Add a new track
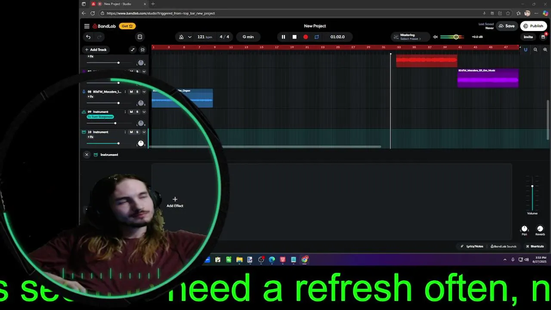The height and width of the screenshot is (310, 551). coord(96,50)
